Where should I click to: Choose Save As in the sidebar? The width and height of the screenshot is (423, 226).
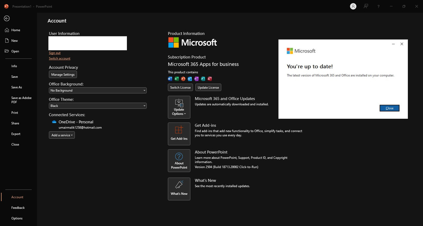[x=17, y=87]
